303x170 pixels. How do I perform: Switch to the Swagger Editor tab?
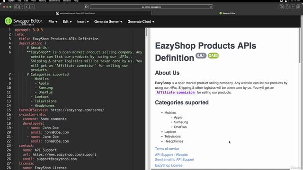point(227,13)
